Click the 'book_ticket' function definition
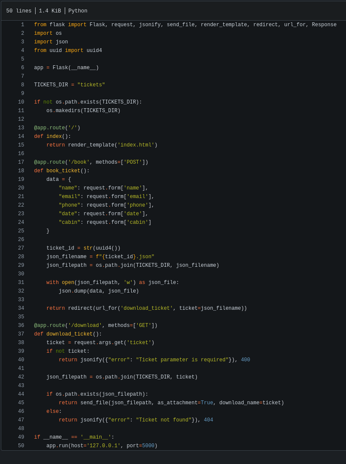Screen dimensions: 346x464 63,171
